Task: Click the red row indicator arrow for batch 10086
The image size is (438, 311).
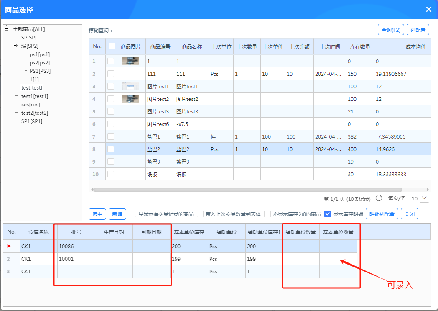Action: point(9,246)
